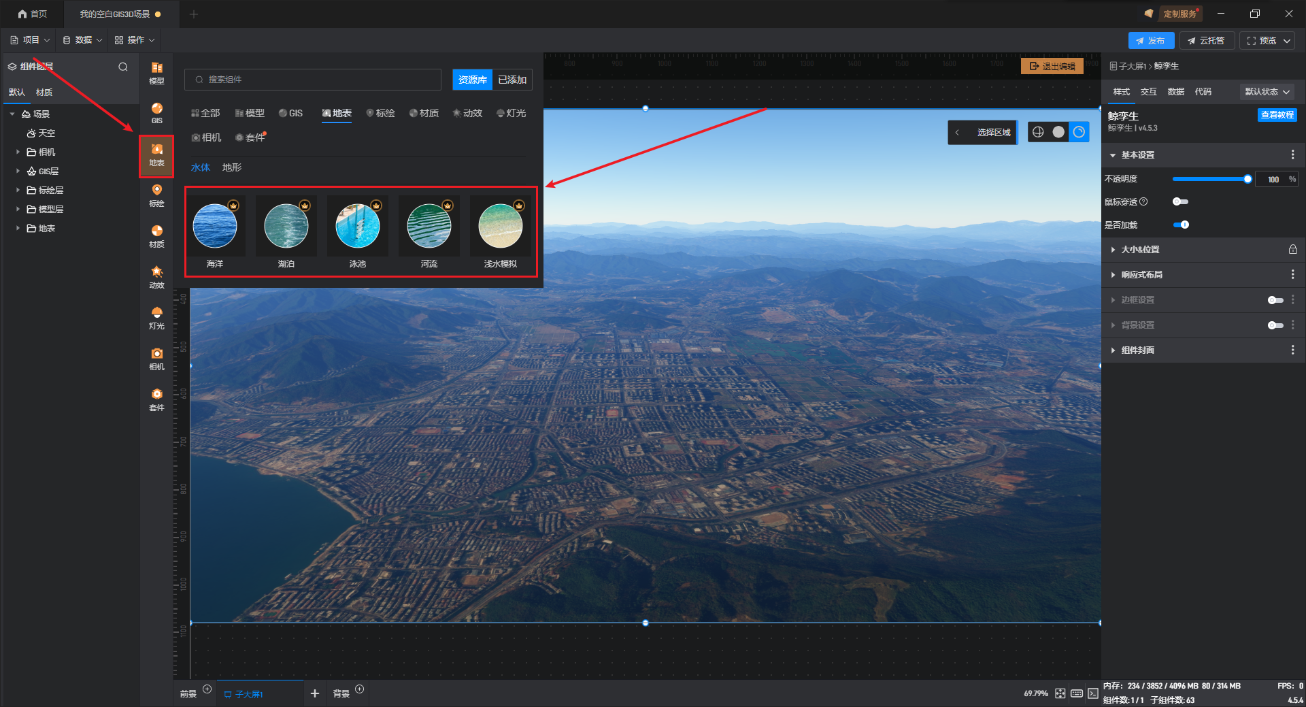Adjust the 不透明度 opacity slider
The width and height of the screenshot is (1306, 707).
tap(1211, 179)
